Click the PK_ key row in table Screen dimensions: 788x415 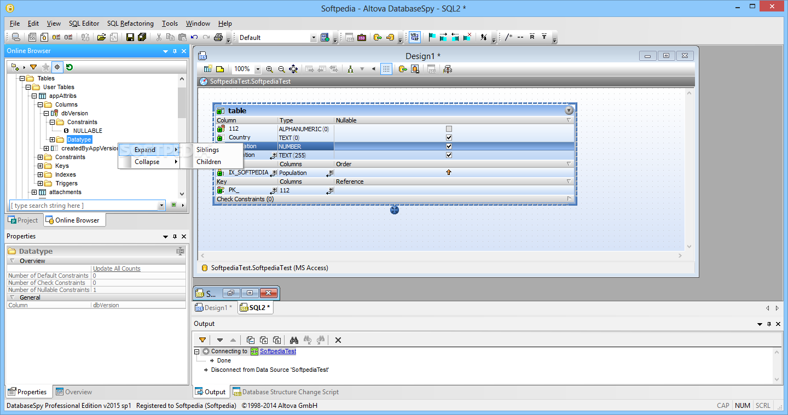[394, 190]
